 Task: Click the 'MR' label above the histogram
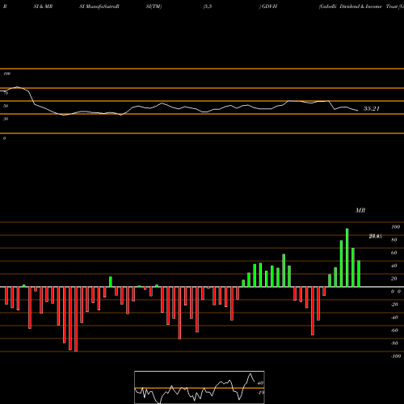pyautogui.click(x=360, y=210)
